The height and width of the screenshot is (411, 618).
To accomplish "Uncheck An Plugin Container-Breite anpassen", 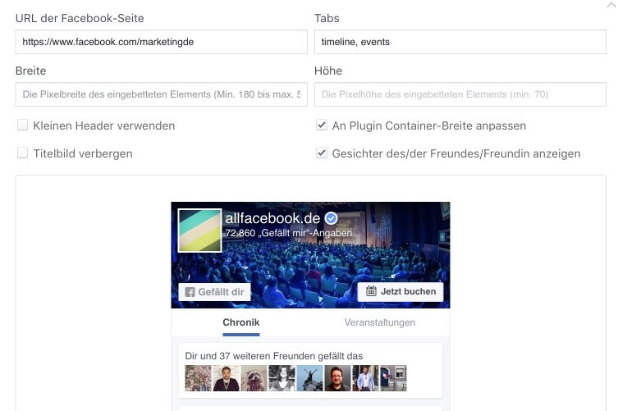I will pos(322,126).
